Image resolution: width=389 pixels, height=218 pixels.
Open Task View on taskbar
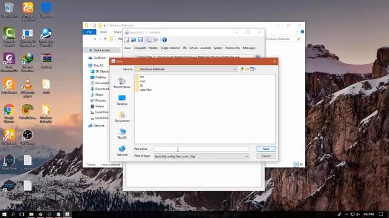point(22,214)
